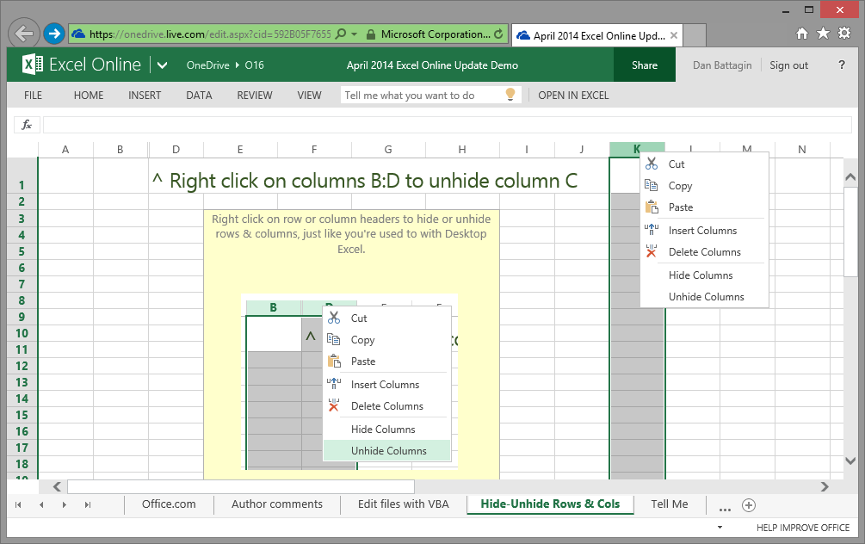Click the scissors Cut icon in column K context menu
865x544 pixels.
click(652, 164)
